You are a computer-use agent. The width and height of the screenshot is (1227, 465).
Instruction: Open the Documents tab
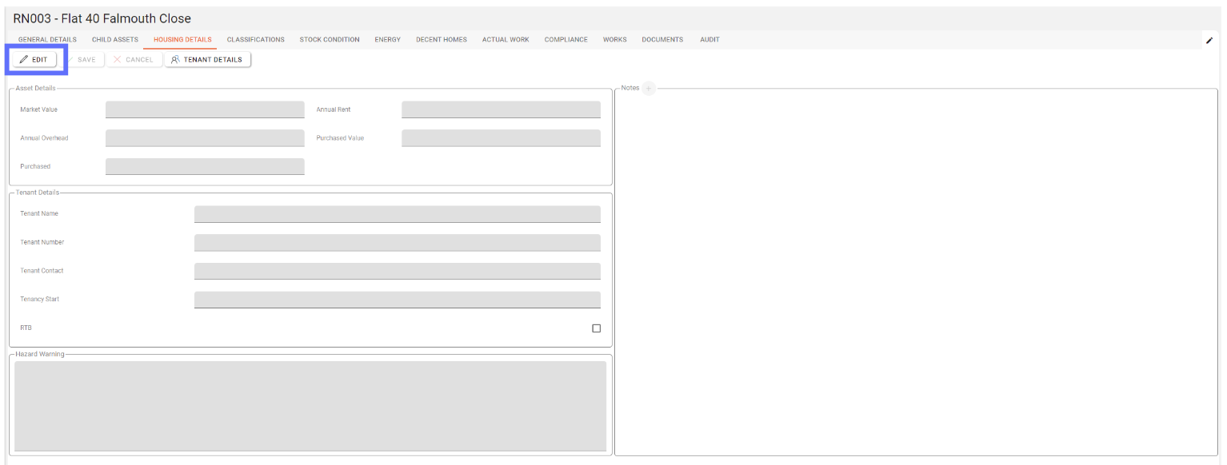662,40
